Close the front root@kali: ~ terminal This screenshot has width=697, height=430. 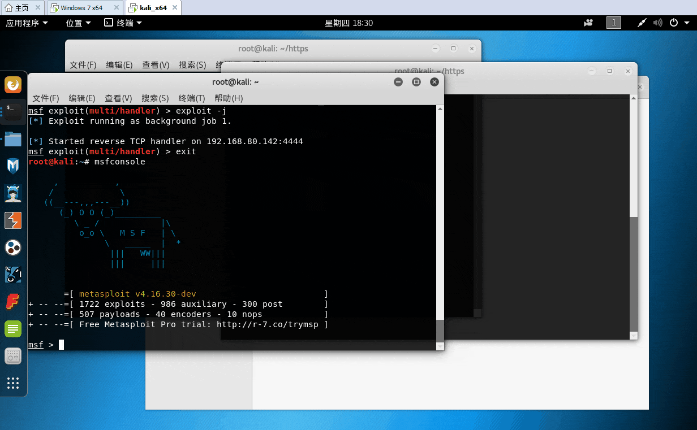point(434,82)
